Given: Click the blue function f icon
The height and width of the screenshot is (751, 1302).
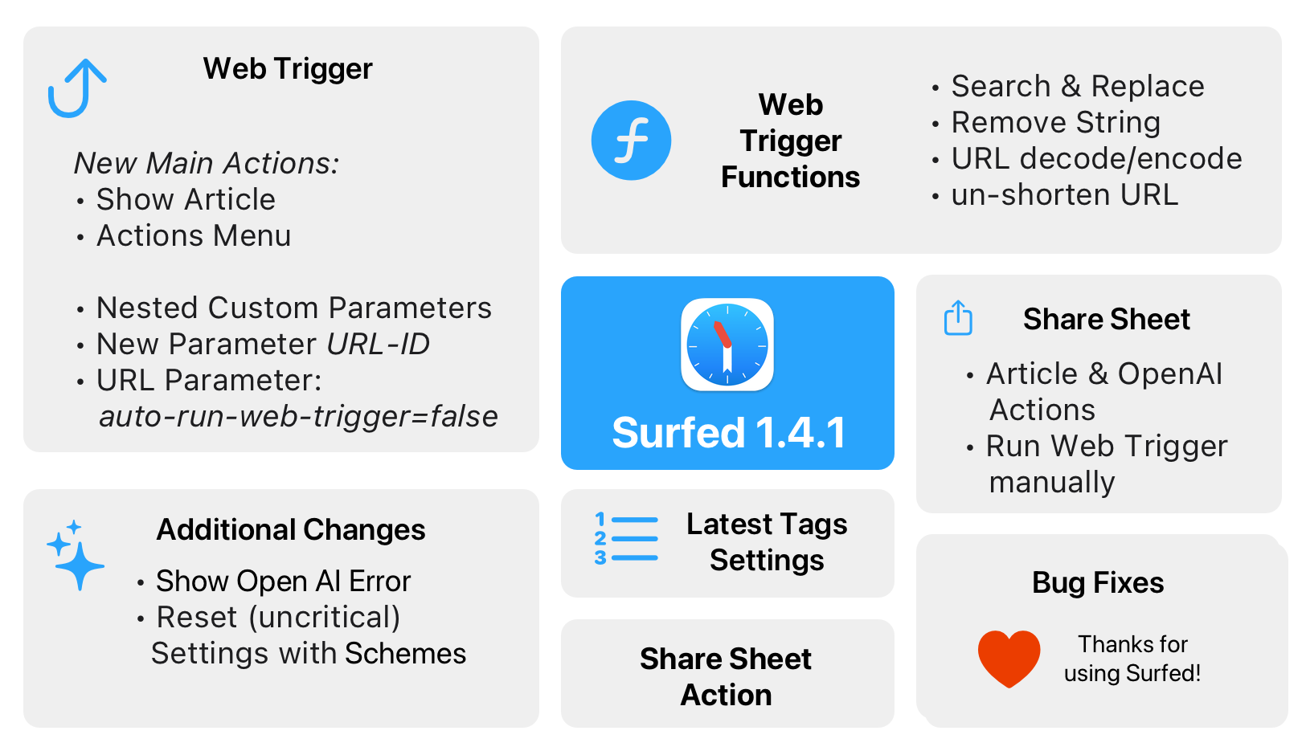Looking at the screenshot, I should [631, 141].
